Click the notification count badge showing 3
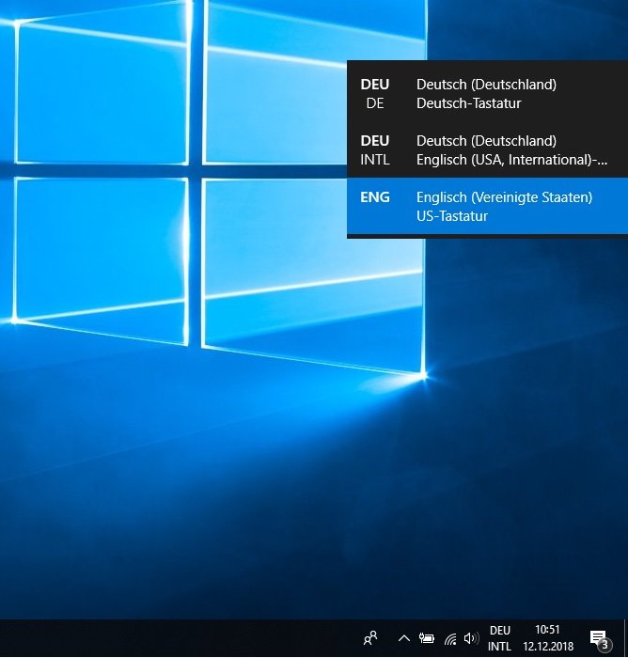628x658 pixels. (x=604, y=645)
